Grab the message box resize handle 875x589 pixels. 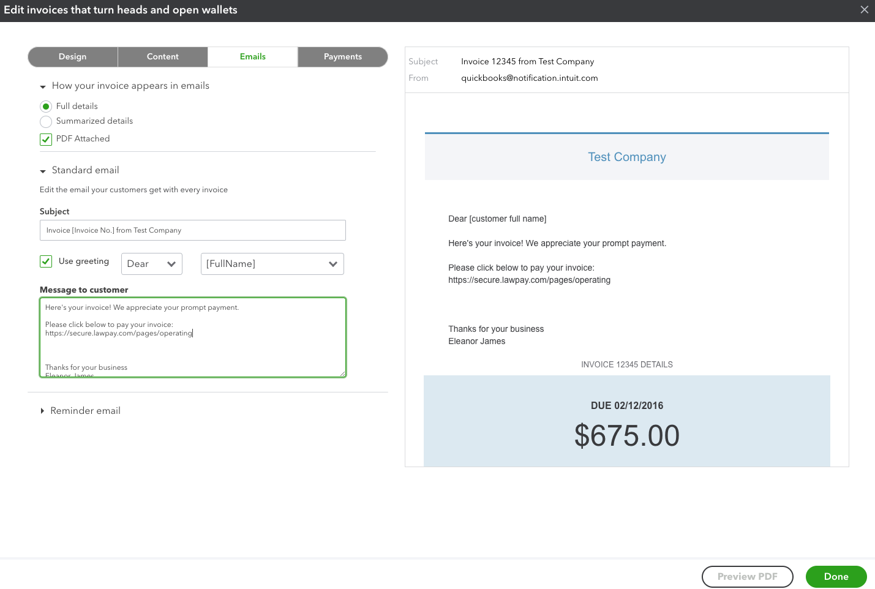342,373
